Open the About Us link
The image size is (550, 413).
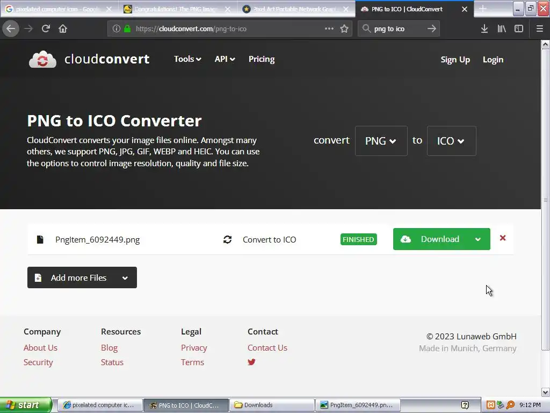pyautogui.click(x=40, y=348)
